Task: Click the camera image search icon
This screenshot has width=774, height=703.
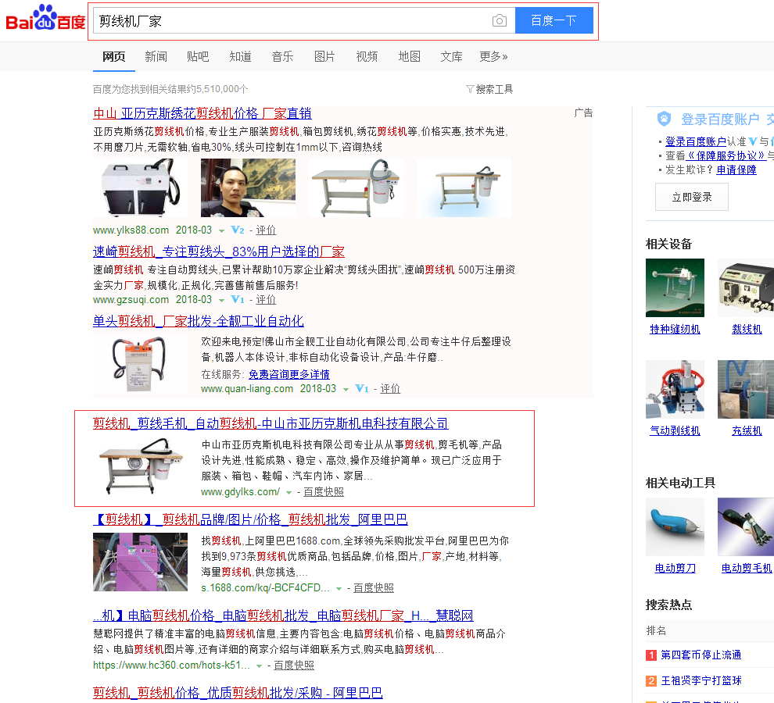Action: [x=499, y=21]
